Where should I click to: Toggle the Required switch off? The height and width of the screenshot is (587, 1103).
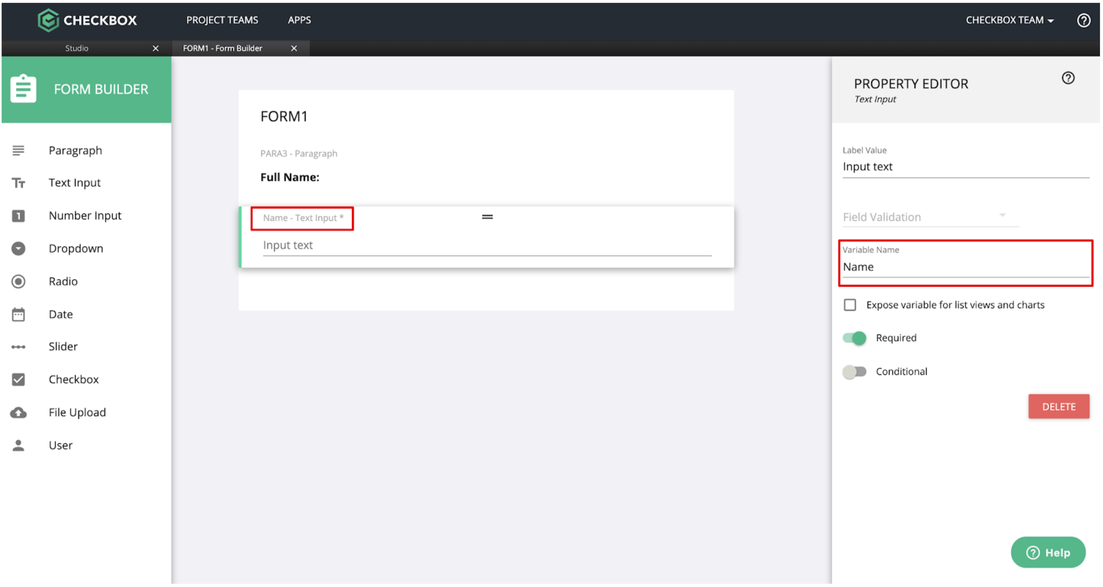click(x=854, y=338)
